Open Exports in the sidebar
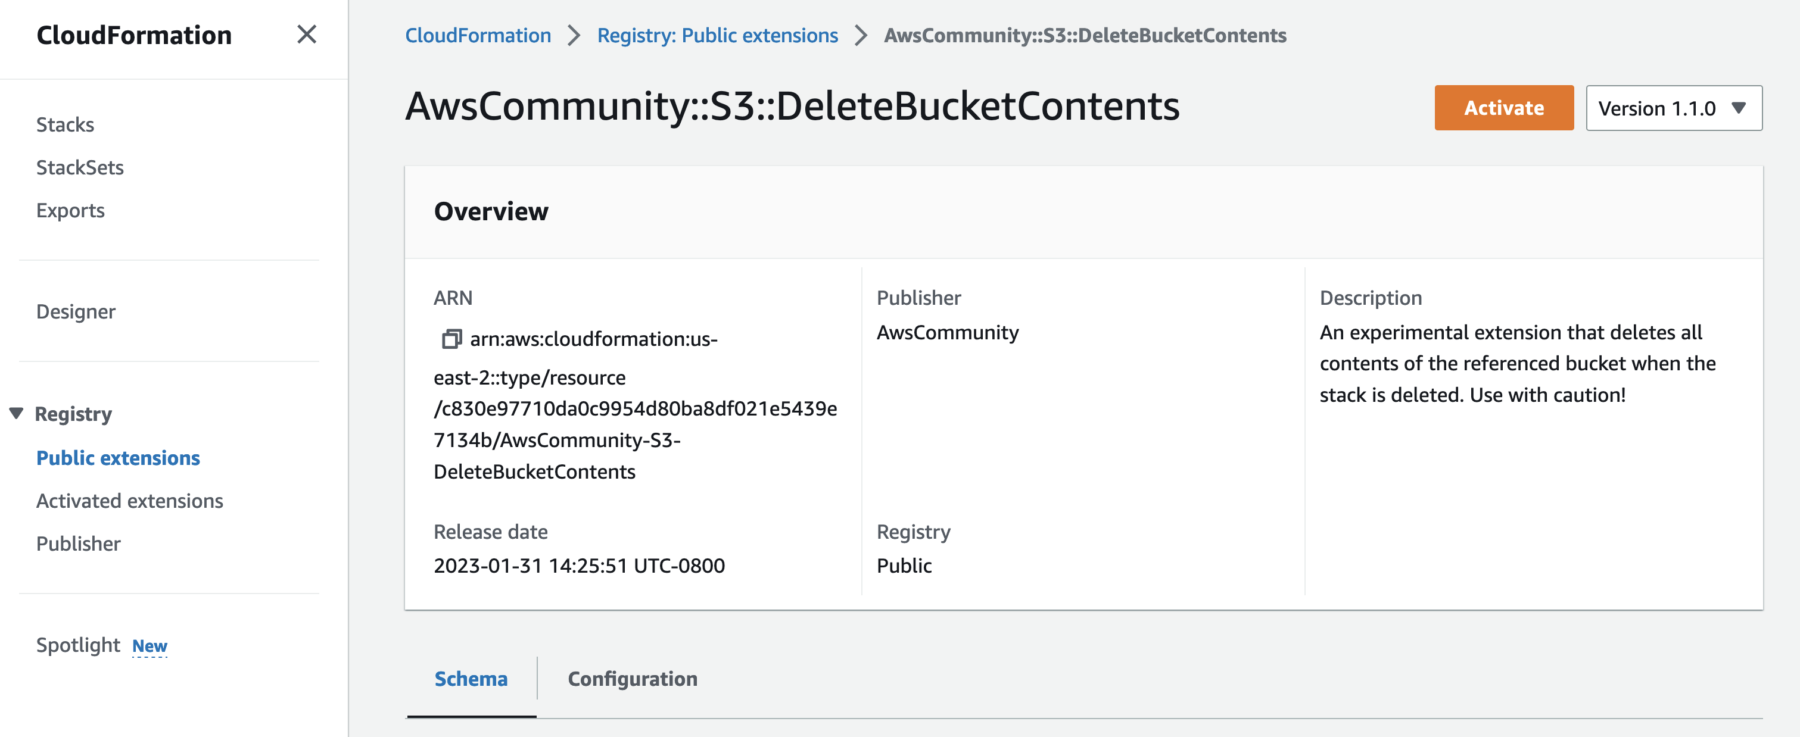This screenshot has height=737, width=1800. click(x=70, y=210)
